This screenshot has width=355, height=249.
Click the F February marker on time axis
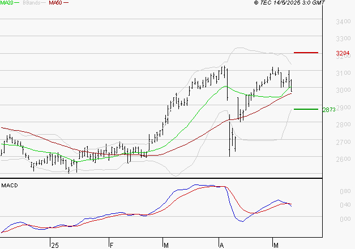pos(111,246)
